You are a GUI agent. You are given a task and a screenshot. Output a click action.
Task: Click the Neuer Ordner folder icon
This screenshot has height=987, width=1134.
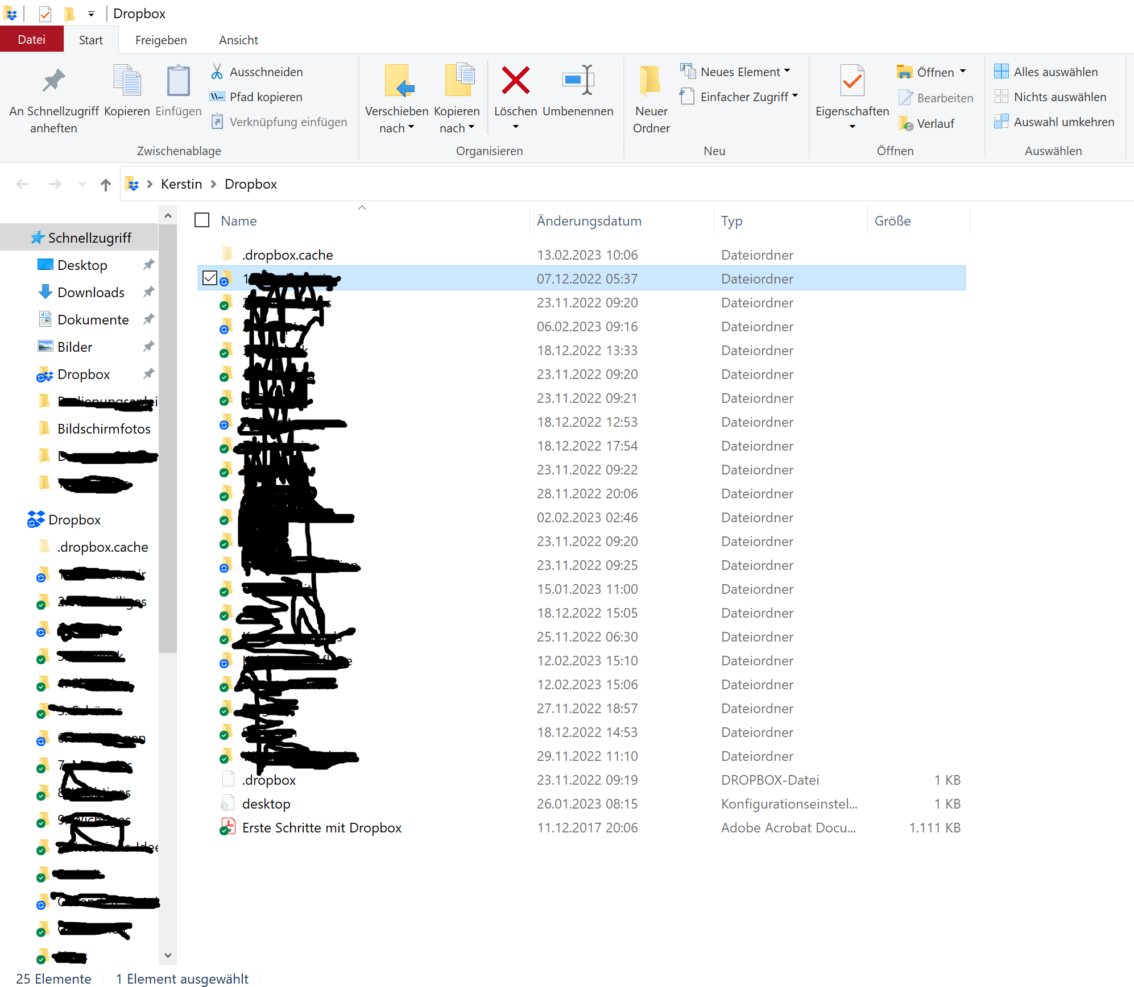(x=651, y=81)
